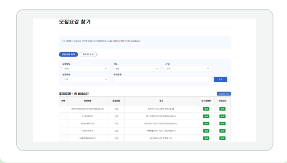View 유치원정보 for the 익산시 row
Viewport: 287px width, 163px height.
pos(206,131)
